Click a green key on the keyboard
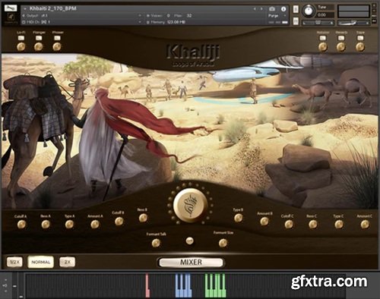The height and width of the screenshot is (299, 380). [x=215, y=293]
